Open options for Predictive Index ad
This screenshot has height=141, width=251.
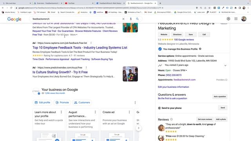pos(86,68)
